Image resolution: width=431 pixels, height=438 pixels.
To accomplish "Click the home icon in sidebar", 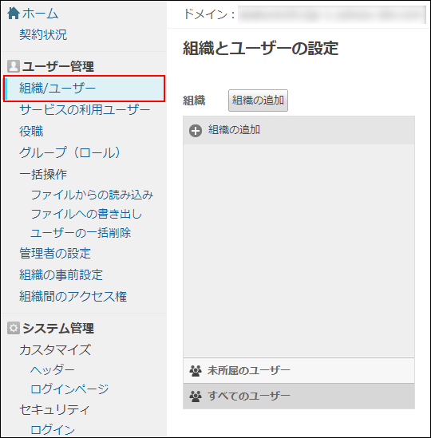I will [x=13, y=13].
